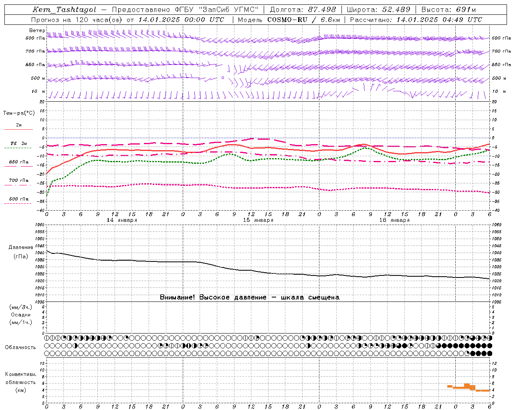This screenshot has height=410, width=513.
Task: Select the latitude value 52.489
Action: [x=396, y=10]
